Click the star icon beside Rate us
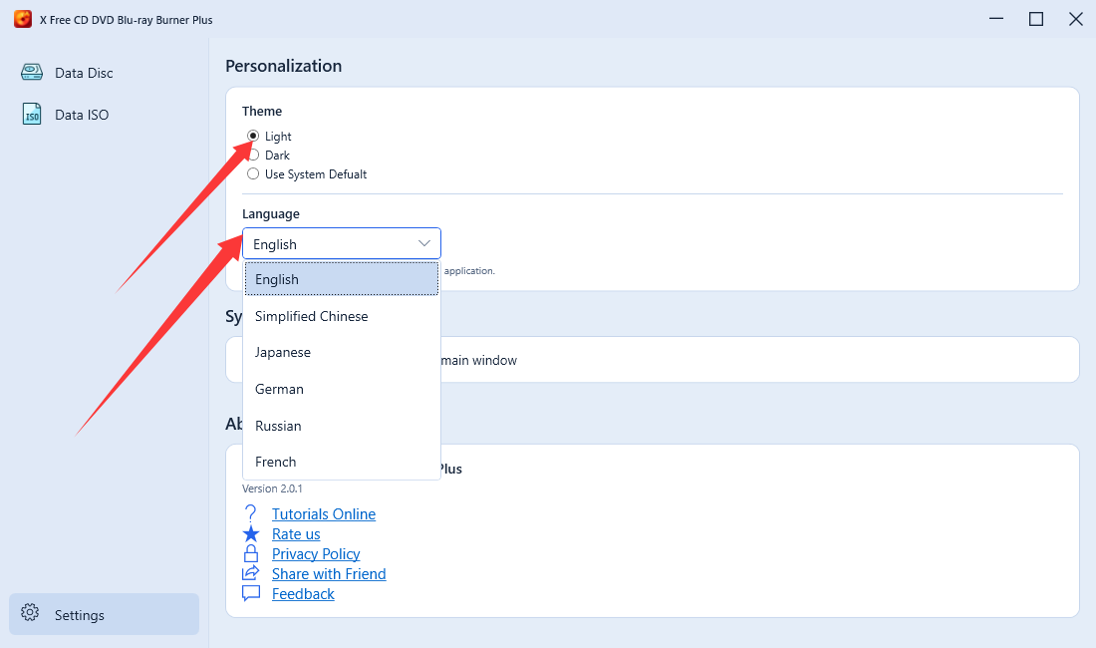 pyautogui.click(x=251, y=534)
